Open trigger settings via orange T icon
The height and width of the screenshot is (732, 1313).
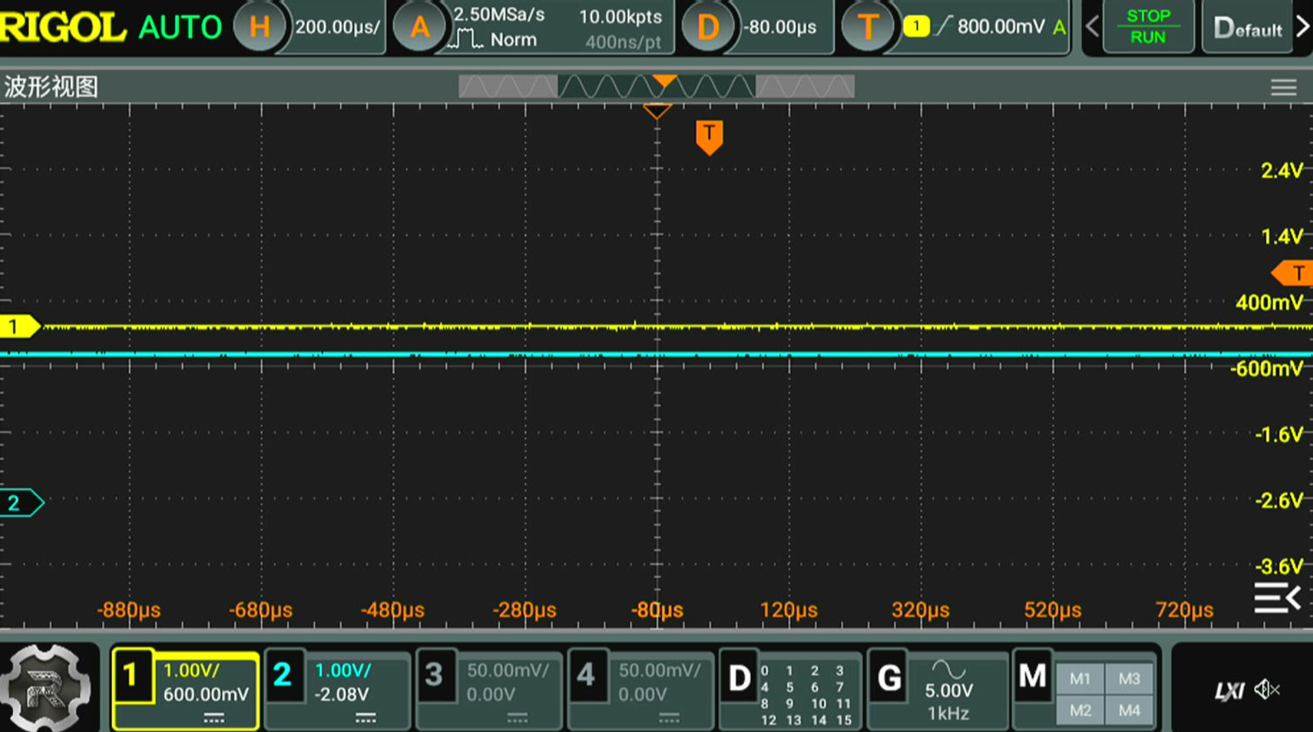click(x=868, y=26)
